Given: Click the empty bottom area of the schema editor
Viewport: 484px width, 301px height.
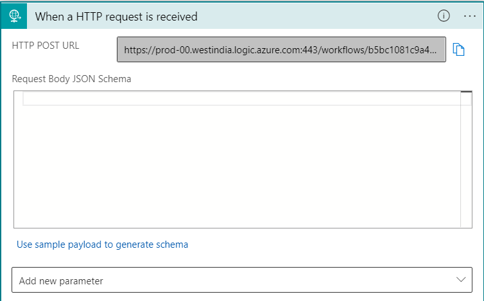Looking at the screenshot, I should pyautogui.click(x=237, y=201).
